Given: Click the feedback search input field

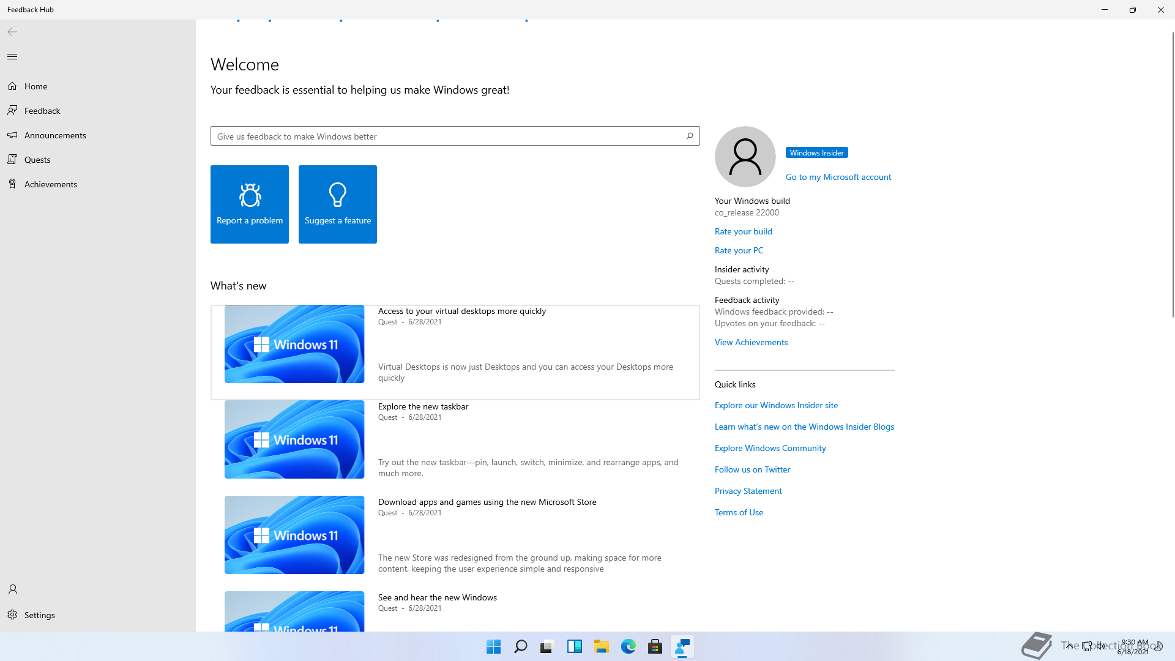Looking at the screenshot, I should click(447, 136).
